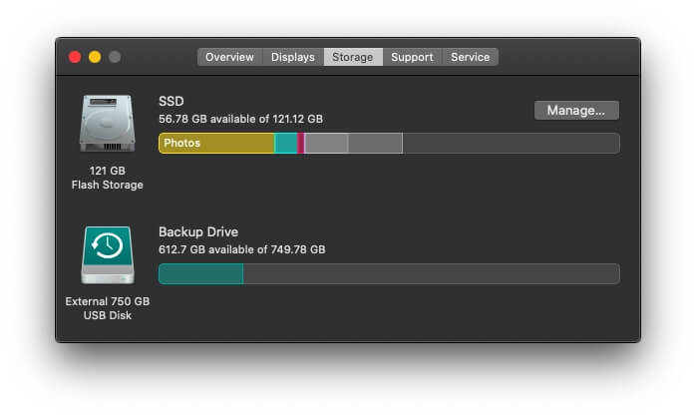Minimize the window with yellow button

pos(95,57)
